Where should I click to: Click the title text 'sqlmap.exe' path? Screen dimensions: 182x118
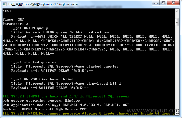click(43, 4)
